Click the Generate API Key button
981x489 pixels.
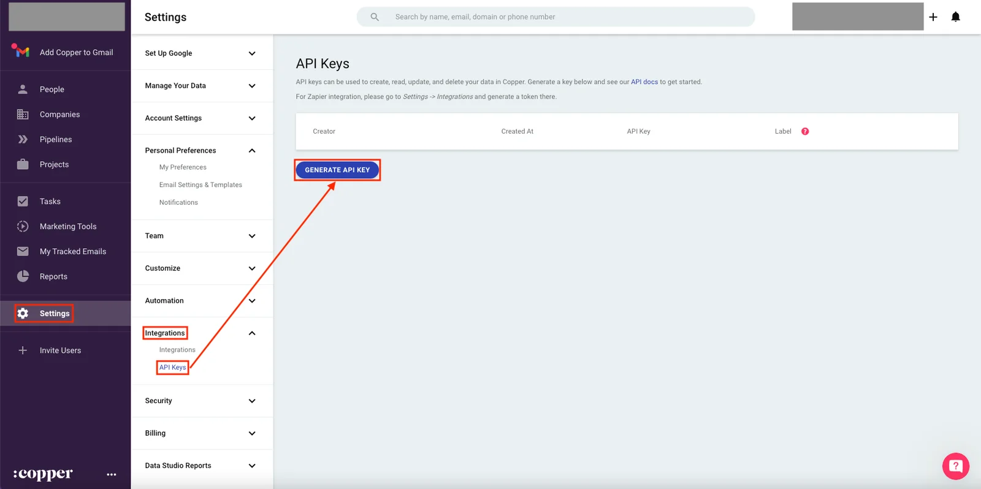[337, 170]
